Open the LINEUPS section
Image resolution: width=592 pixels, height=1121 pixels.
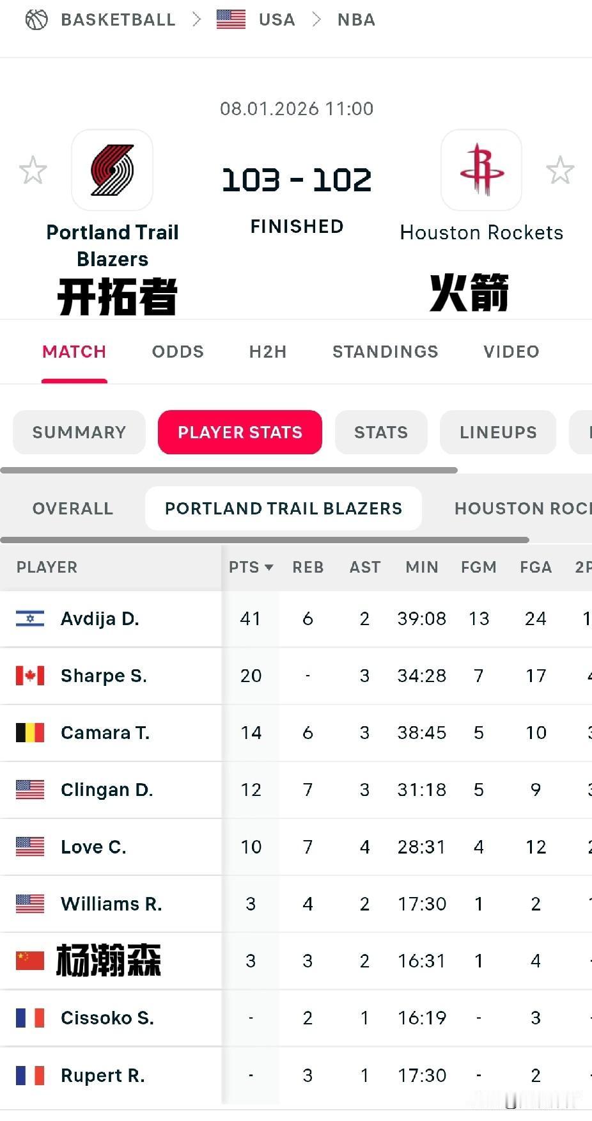[x=497, y=432]
